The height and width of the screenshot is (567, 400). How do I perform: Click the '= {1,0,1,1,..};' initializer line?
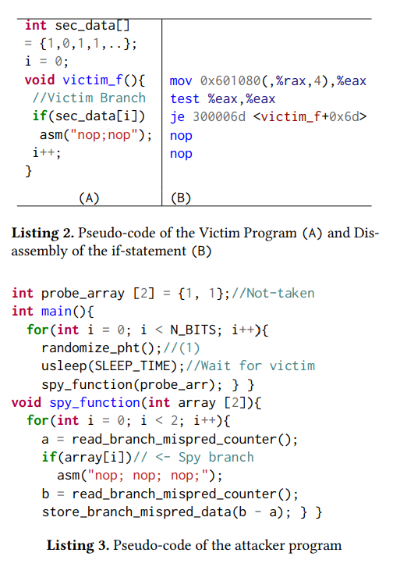81,44
